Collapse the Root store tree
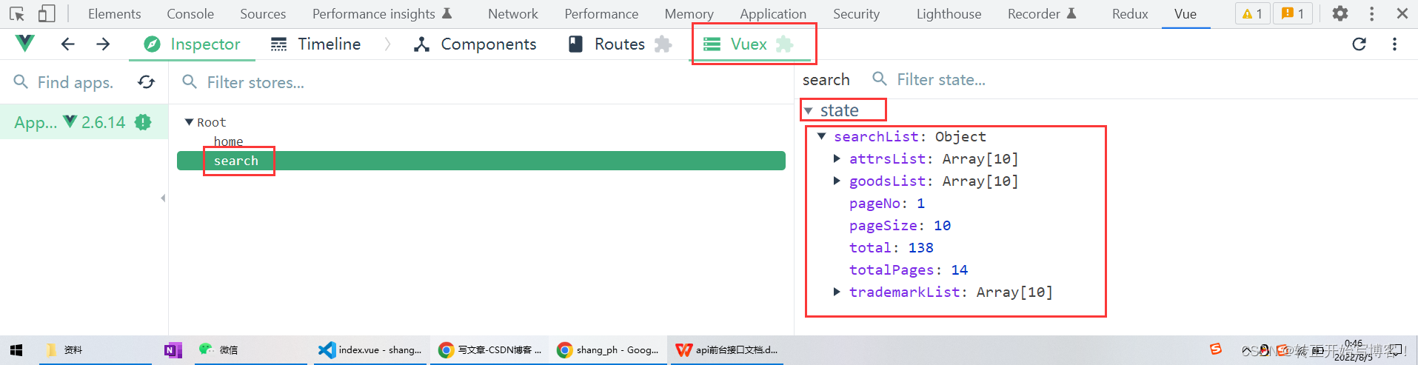Image resolution: width=1418 pixels, height=365 pixels. (x=189, y=122)
